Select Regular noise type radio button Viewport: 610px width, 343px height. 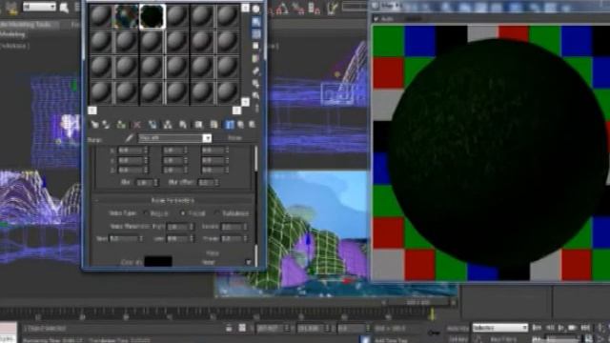[146, 213]
